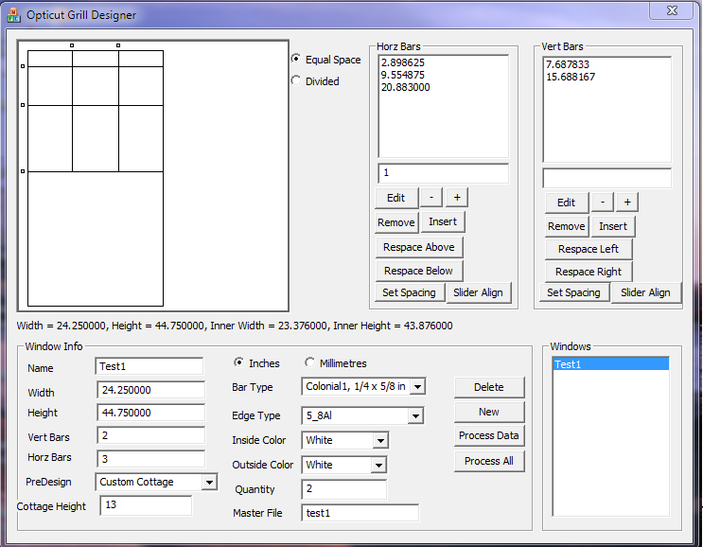703x547 pixels.
Task: Select the Equal Space radio button
Action: point(296,59)
